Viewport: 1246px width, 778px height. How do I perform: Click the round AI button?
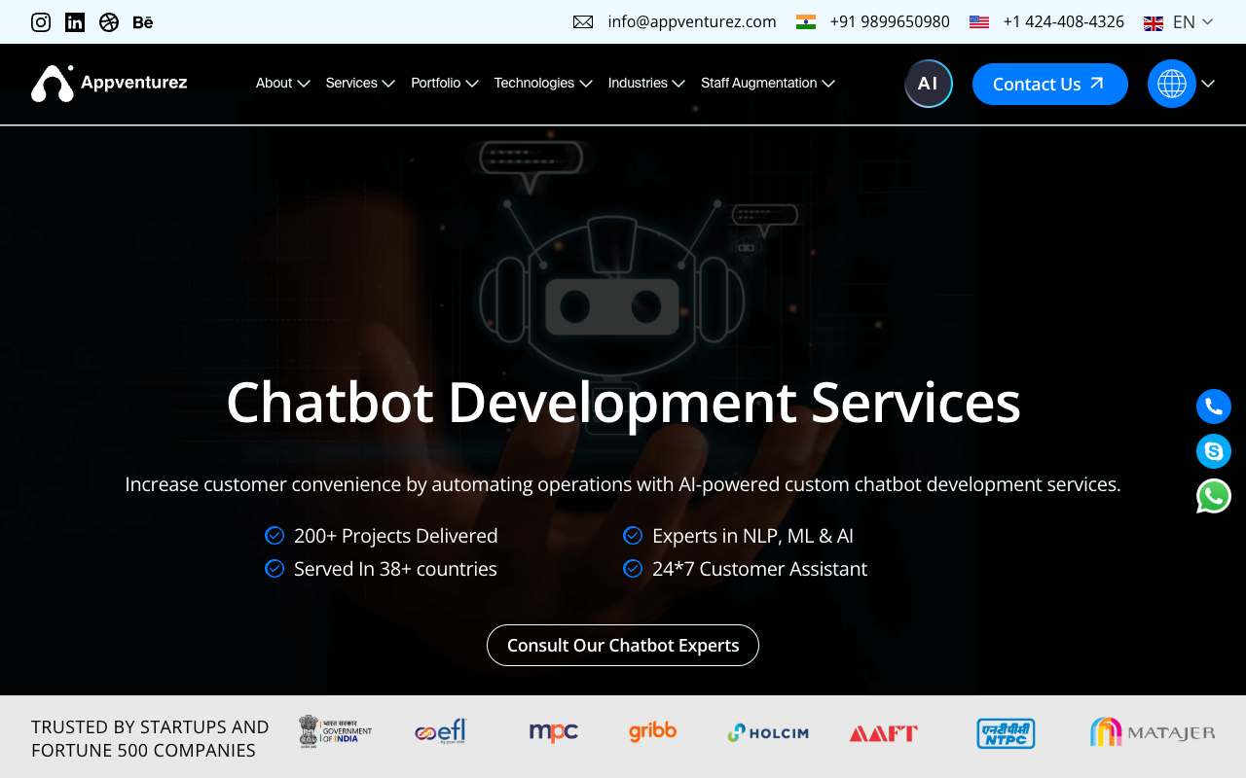[x=929, y=84]
